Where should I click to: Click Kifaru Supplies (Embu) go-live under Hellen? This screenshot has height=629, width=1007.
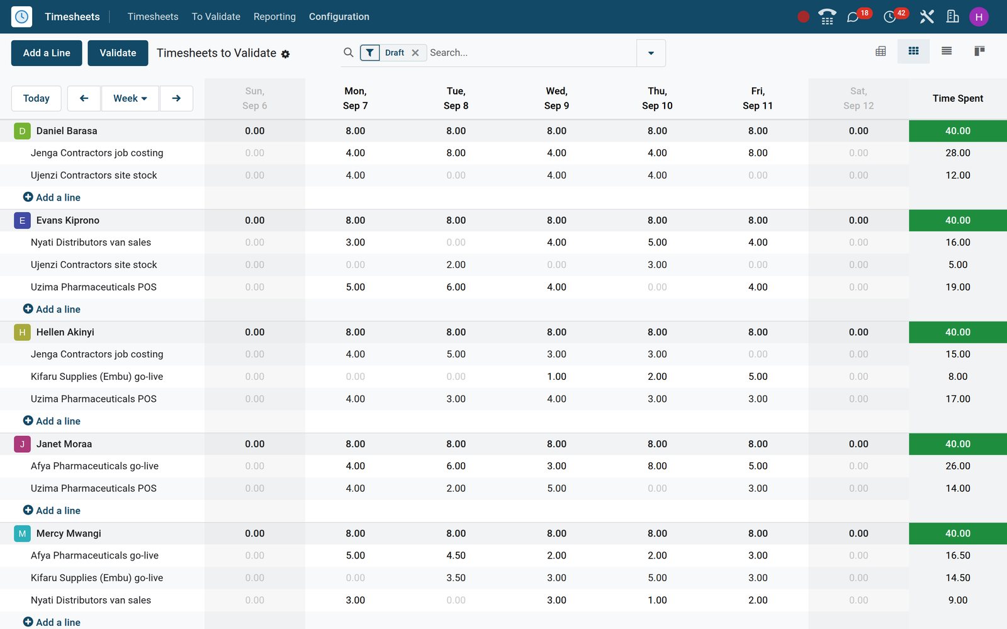pos(97,377)
